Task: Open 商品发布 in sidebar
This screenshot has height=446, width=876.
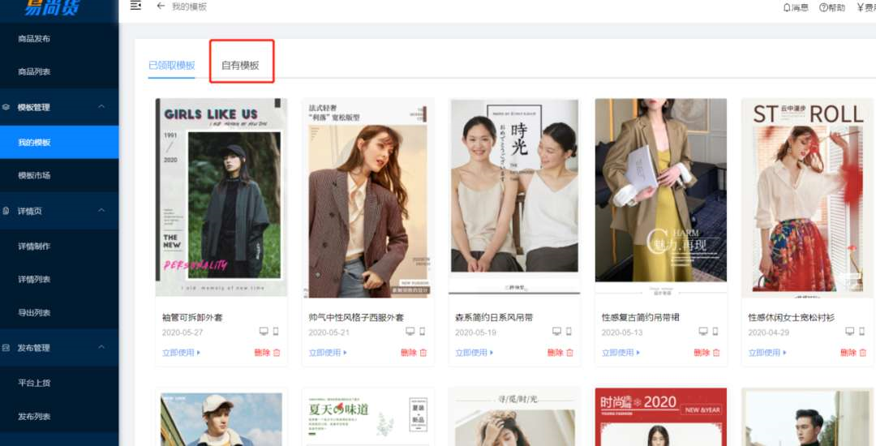Action: click(34, 38)
